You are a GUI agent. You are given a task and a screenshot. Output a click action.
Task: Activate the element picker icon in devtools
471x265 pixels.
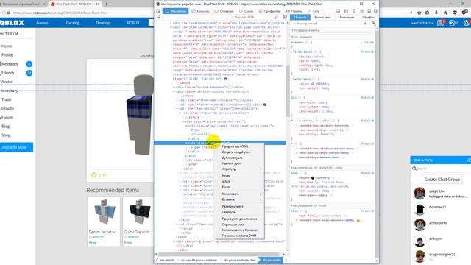click(158, 11)
